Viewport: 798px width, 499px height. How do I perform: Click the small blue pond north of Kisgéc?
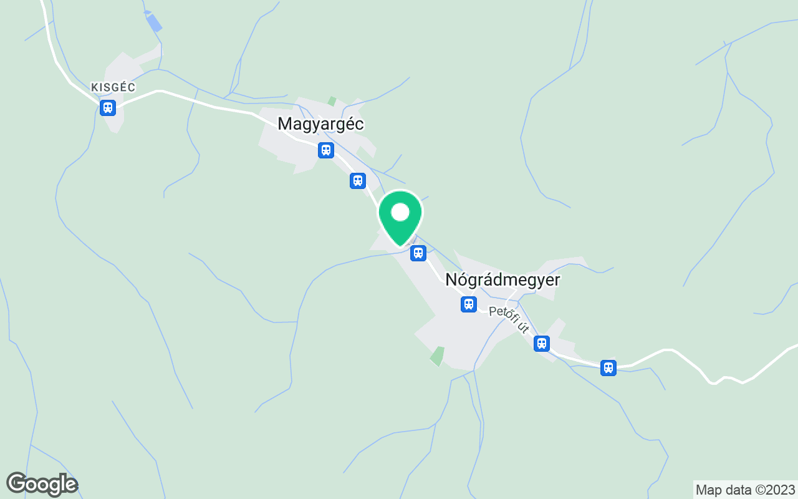point(153,22)
